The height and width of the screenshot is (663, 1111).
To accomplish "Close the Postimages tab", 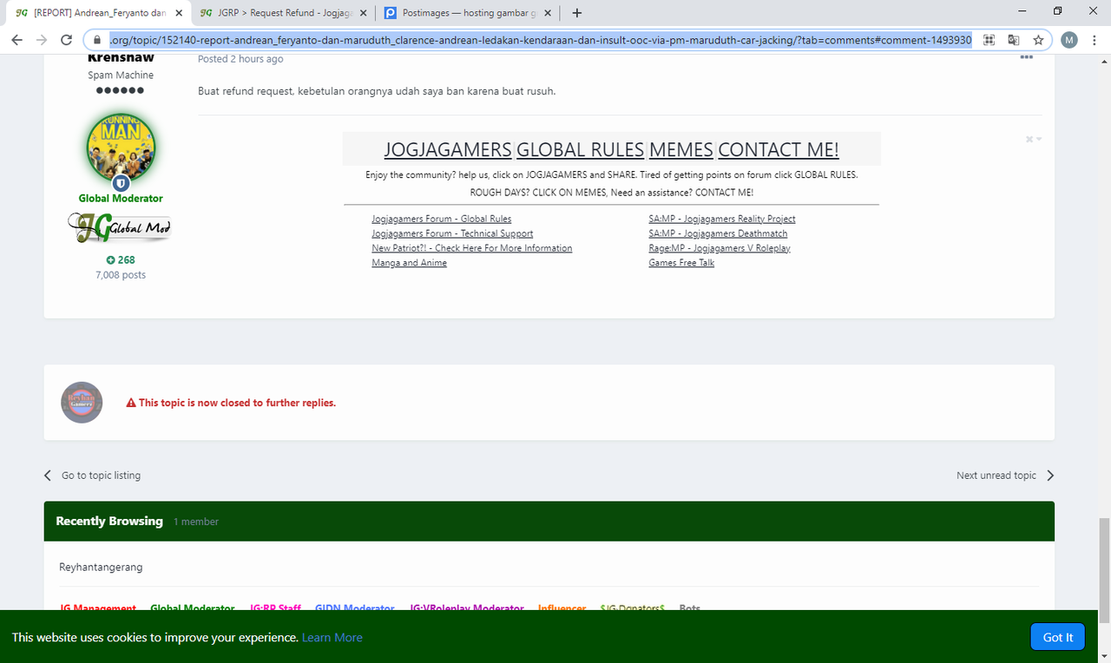I will click(x=549, y=13).
